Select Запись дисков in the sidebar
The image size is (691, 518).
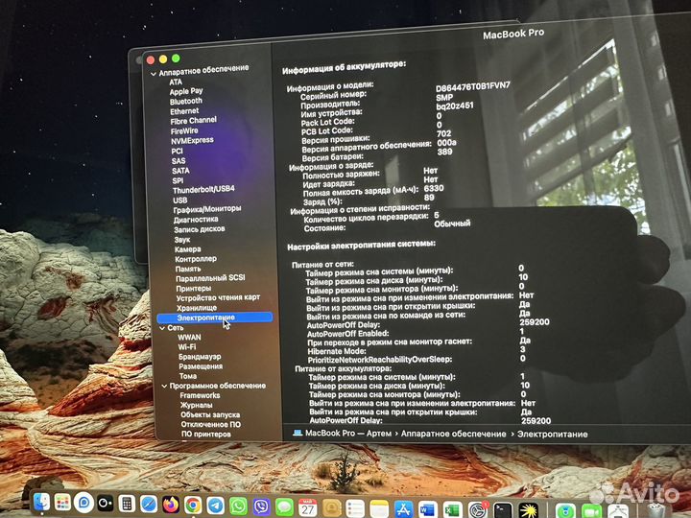click(200, 229)
